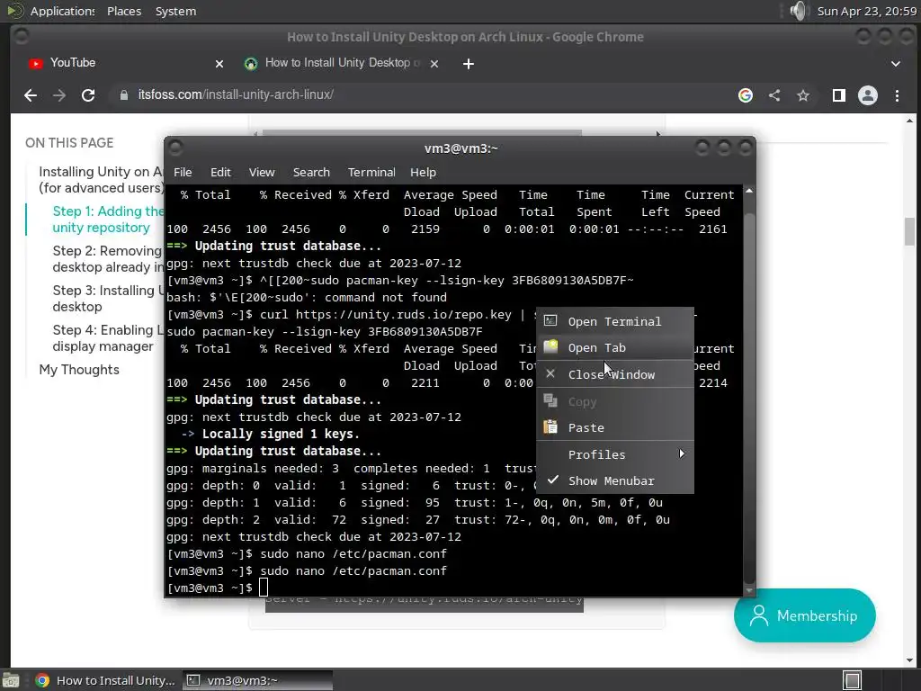
Task: Click the Chrome address bar URL
Action: [x=236, y=94]
